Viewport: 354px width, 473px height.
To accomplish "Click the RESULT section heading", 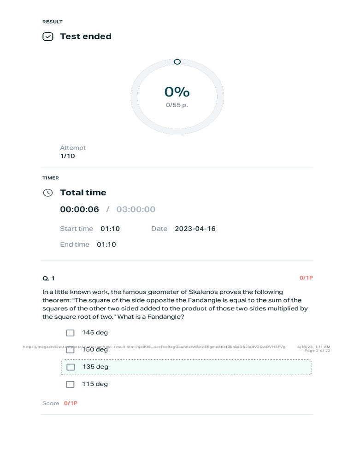I will coord(53,22).
